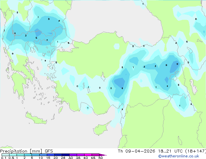Image resolution: width=206 pixels, height=159 pixels.
Task: Select the 5–10 mm legend color swatch
Action: [x=36, y=155]
